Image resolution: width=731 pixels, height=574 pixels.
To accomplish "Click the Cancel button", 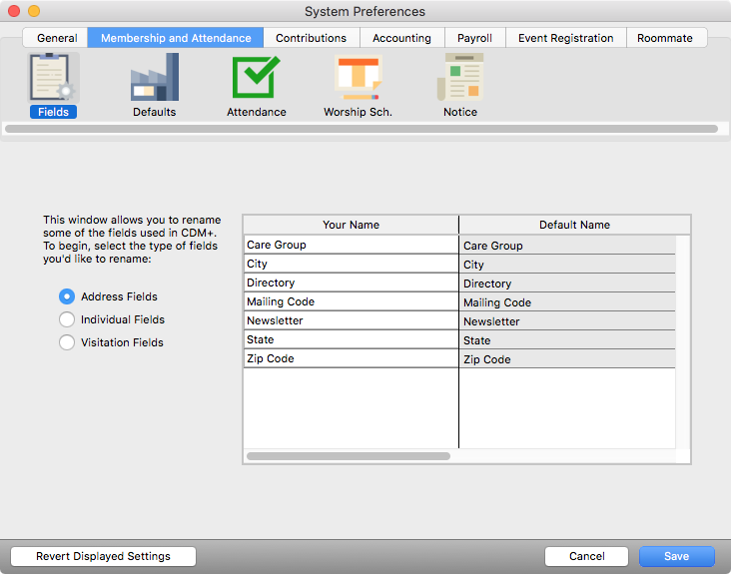I will [586, 556].
